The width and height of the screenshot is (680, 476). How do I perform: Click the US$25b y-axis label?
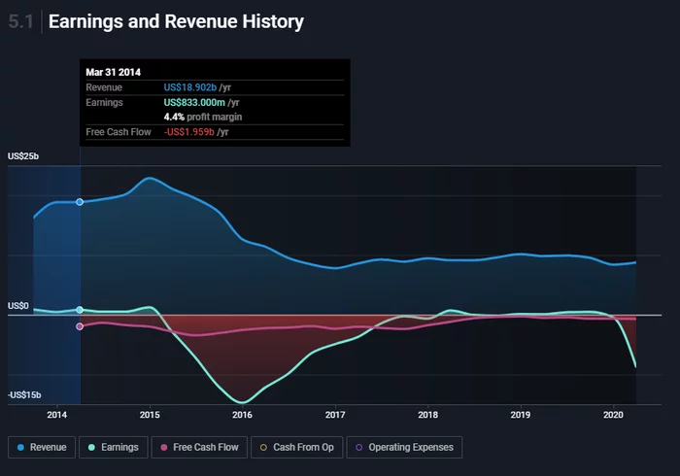coord(24,156)
